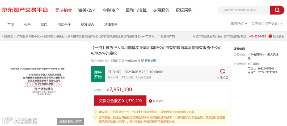Expand the 关注京东资产交易 dropdown
This screenshot has height=126, width=287.
(267, 24)
